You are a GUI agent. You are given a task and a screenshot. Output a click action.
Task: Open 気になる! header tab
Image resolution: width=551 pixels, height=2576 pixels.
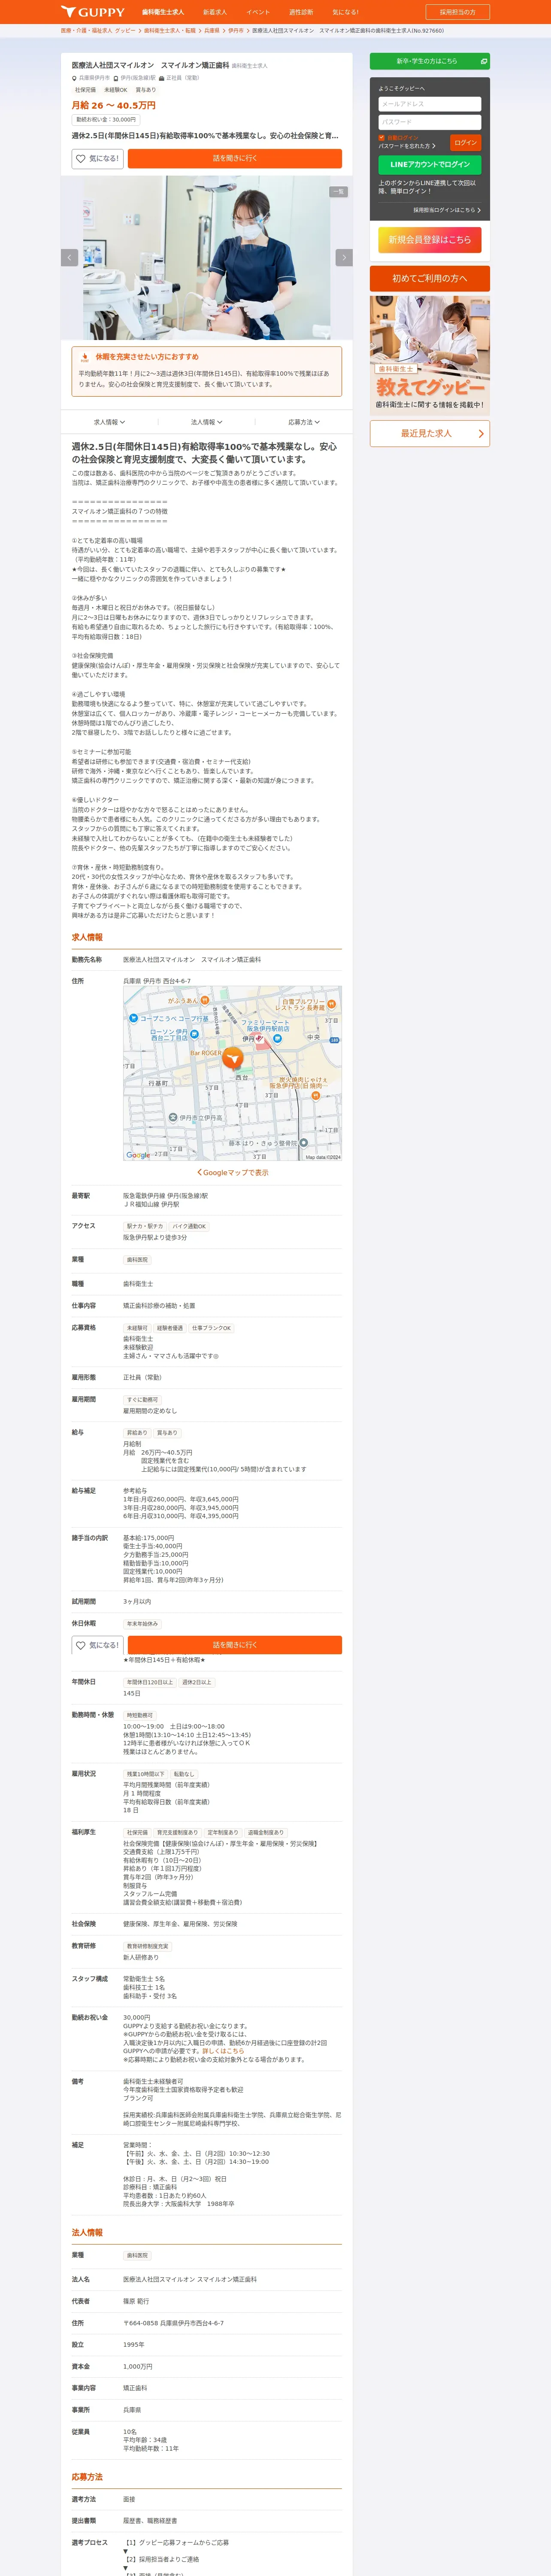(345, 12)
